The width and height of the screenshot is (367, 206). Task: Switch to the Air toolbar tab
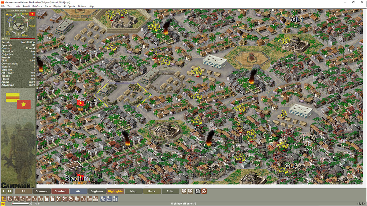(x=78, y=191)
